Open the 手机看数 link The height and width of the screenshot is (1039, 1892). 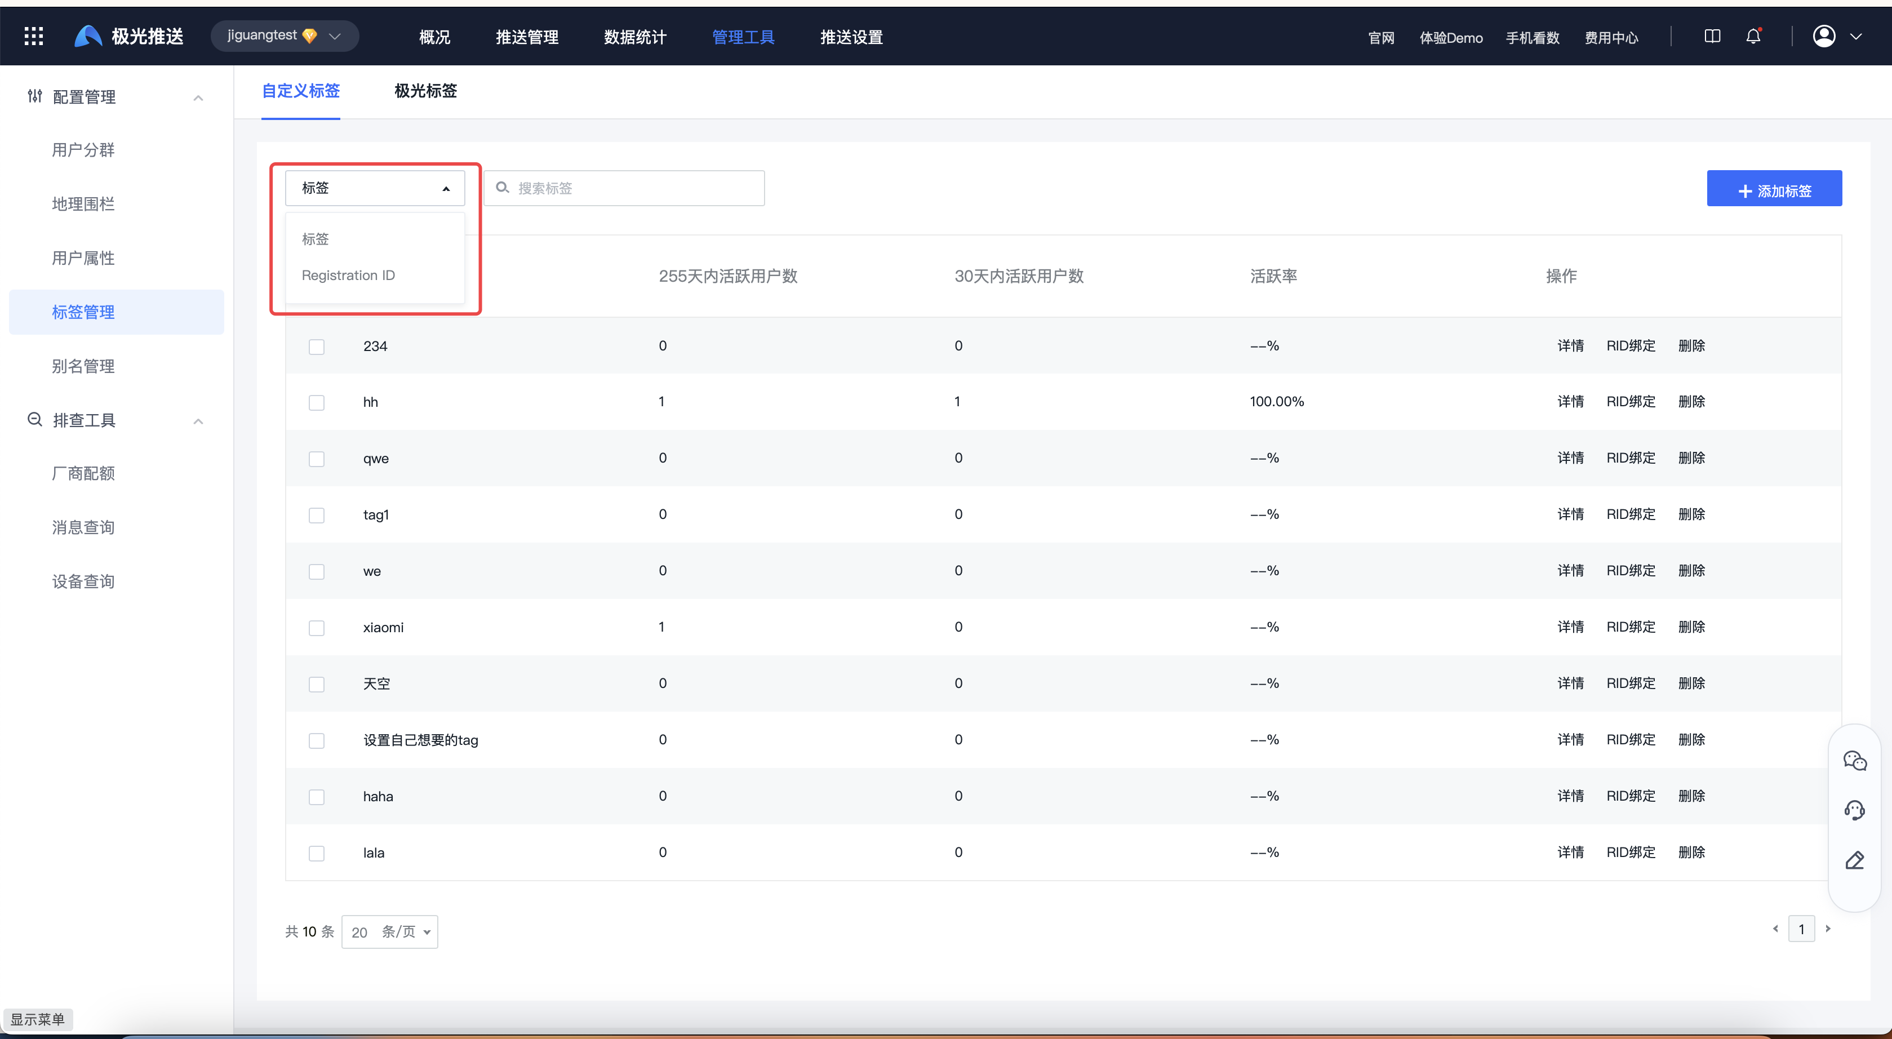tap(1532, 37)
